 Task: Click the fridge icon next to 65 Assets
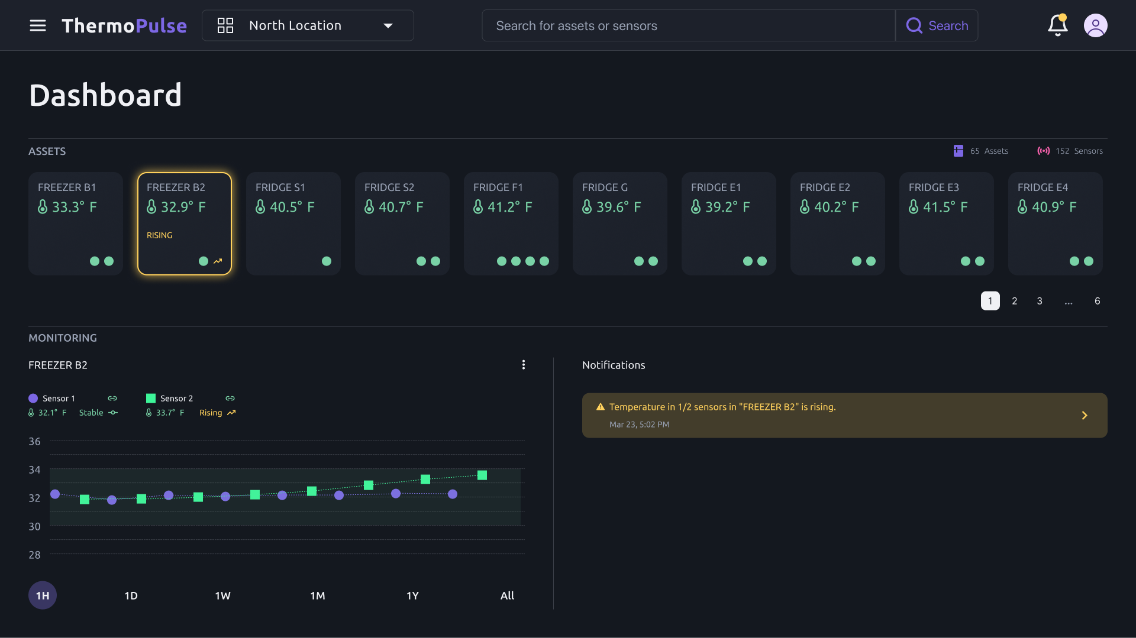pos(958,151)
